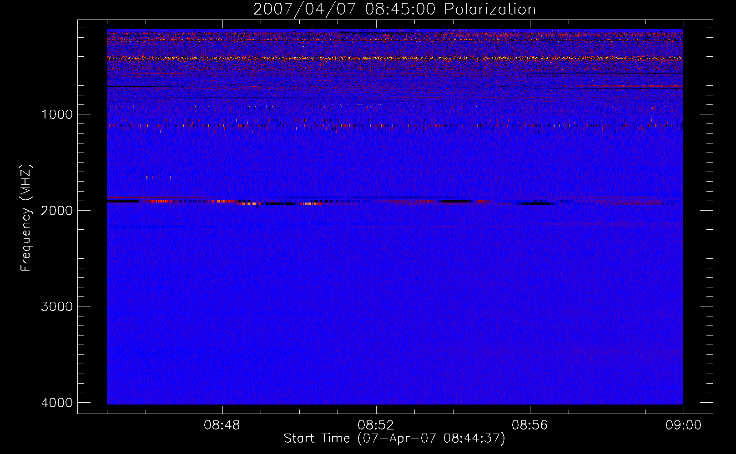Click the 1000 frequency tick label

[x=57, y=114]
